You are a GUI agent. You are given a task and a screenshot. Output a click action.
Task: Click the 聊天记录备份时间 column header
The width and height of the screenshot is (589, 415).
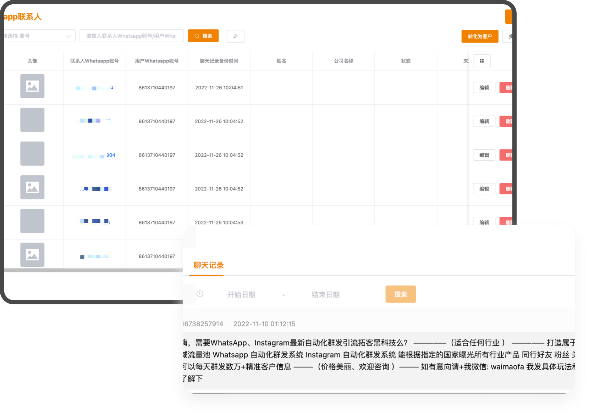pyautogui.click(x=219, y=61)
